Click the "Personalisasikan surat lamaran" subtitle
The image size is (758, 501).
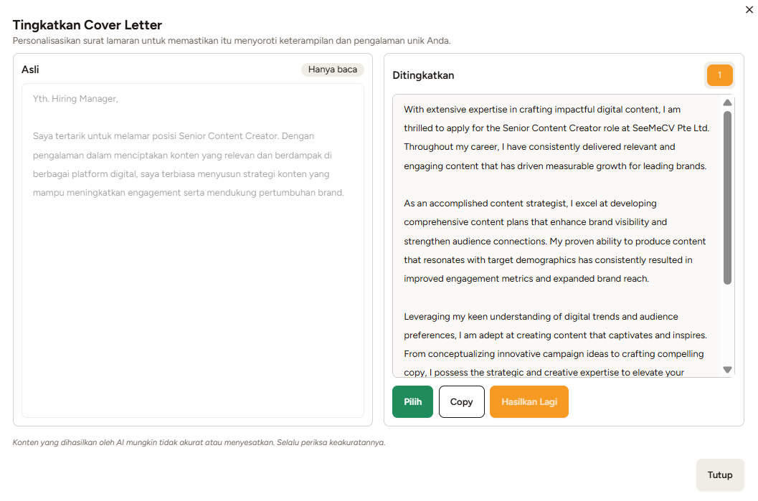[x=232, y=41]
